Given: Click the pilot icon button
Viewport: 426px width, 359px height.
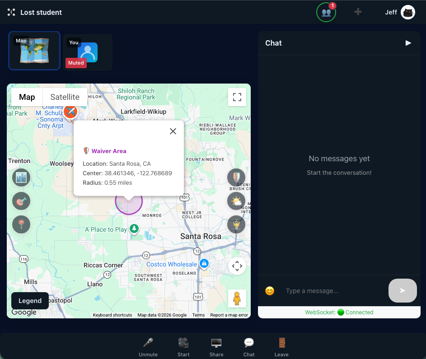Looking at the screenshot, I should click(236, 224).
